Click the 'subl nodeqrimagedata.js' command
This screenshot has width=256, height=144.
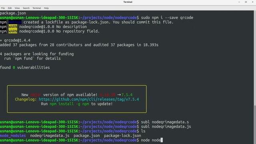[x=166, y=126]
